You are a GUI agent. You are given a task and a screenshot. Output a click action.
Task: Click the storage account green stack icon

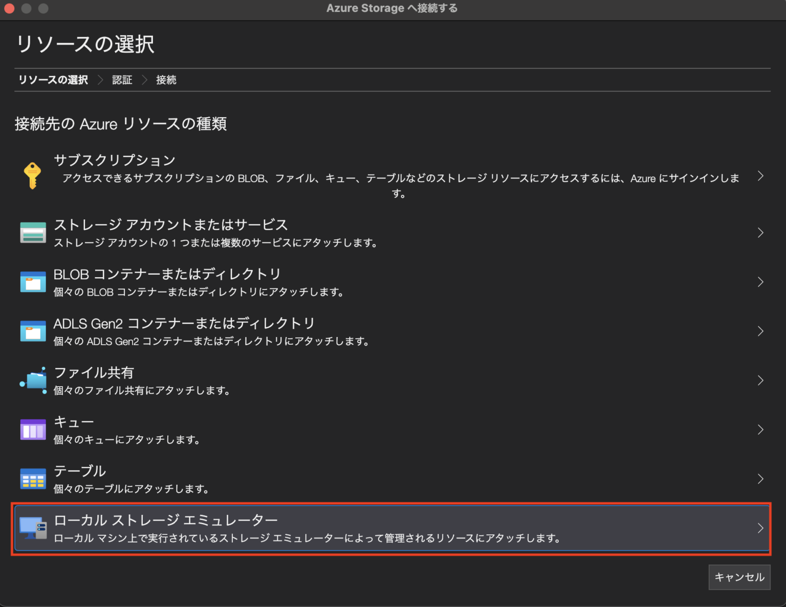pos(33,233)
